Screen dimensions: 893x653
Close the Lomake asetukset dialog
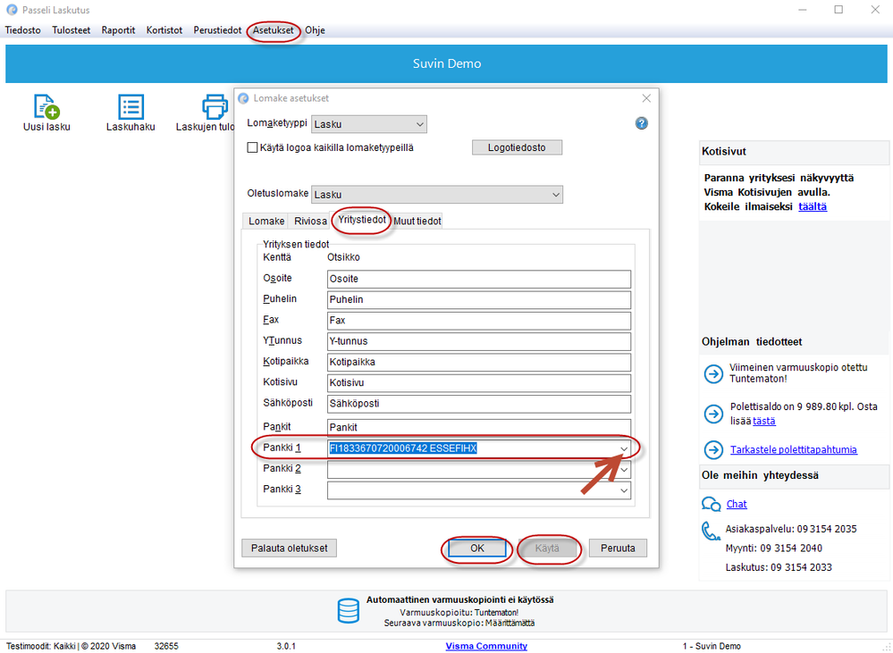click(x=646, y=98)
